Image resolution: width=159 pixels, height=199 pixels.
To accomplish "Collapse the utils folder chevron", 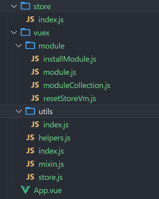I will coord(19,111).
